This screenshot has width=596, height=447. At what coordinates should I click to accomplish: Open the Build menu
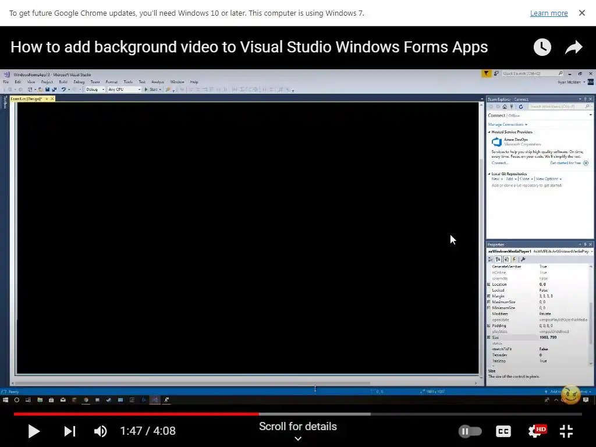click(x=63, y=81)
